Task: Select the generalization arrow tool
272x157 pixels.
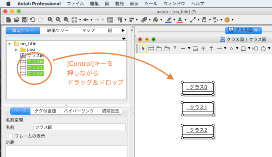Action: (x=203, y=49)
